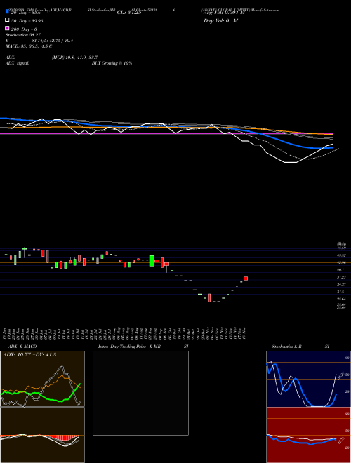Click the 'CL: 37.25' closing price text

pos(129,13)
